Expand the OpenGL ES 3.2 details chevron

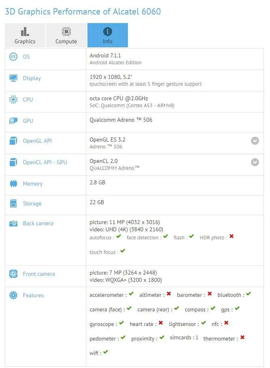[255, 141]
